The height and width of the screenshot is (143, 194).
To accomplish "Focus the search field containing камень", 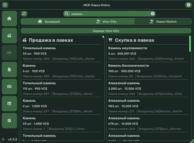I will point(110,14).
